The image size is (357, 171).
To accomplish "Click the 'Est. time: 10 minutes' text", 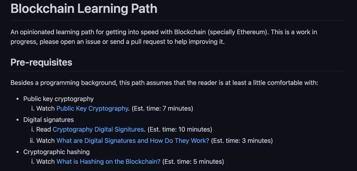I will (179, 129).
